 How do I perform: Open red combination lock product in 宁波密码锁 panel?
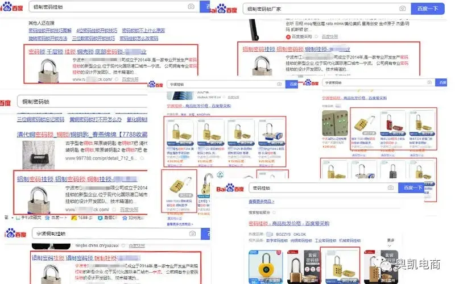[392, 123]
